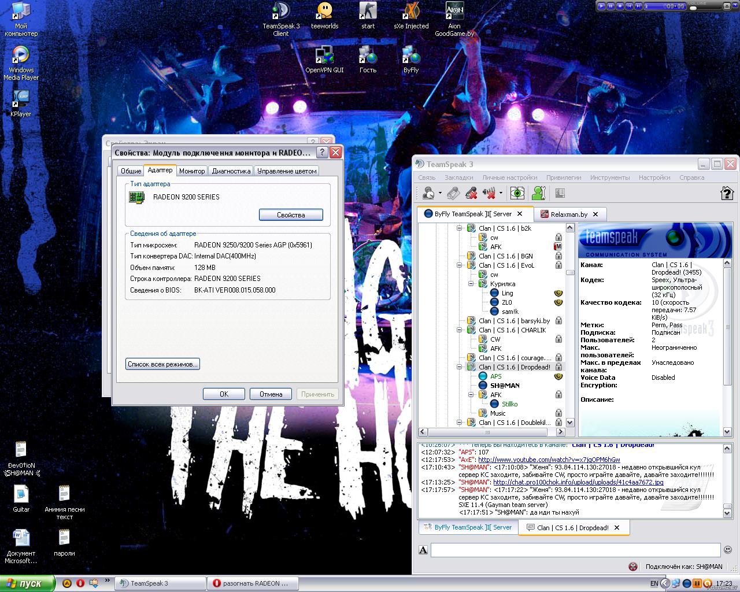Select user Stillko in channel tree
740x592 pixels.
(509, 404)
